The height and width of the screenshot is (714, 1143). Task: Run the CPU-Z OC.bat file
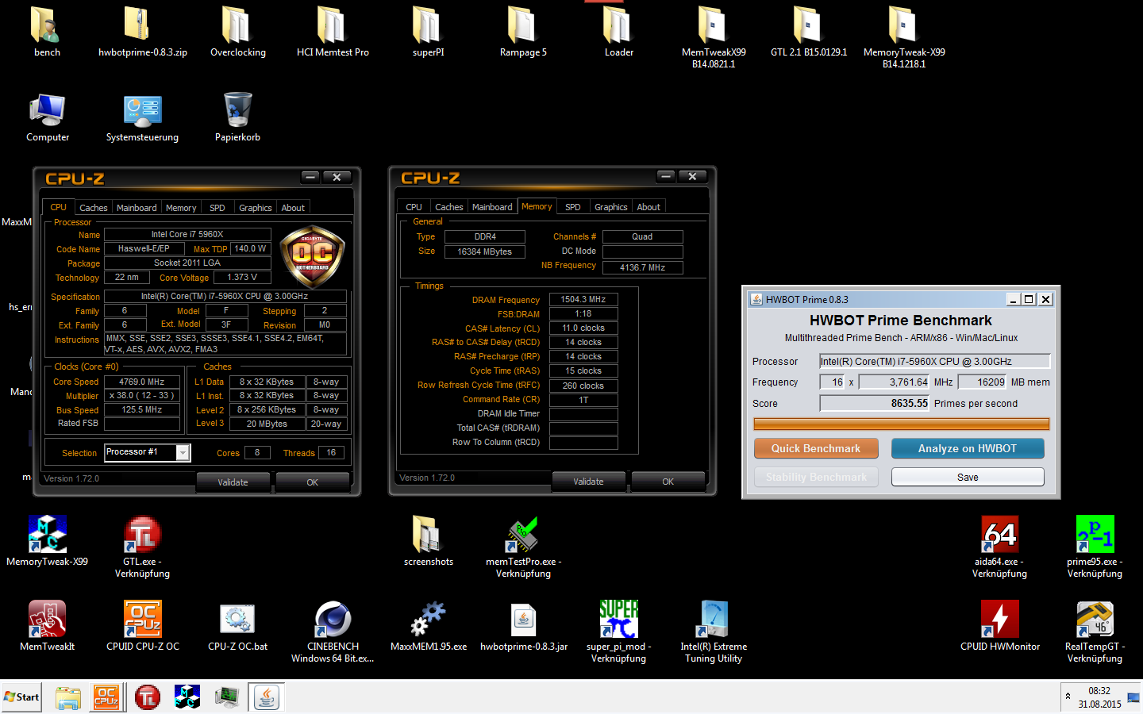[237, 626]
